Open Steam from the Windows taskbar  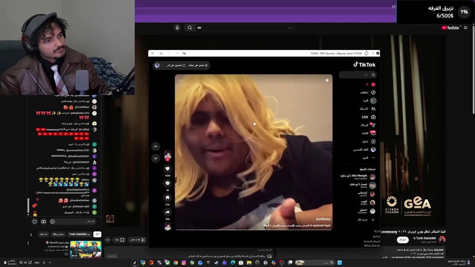(x=216, y=263)
